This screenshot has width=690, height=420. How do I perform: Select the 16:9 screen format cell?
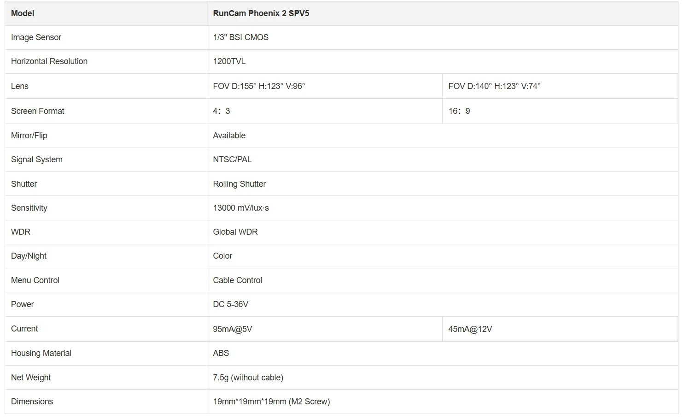[x=560, y=111]
